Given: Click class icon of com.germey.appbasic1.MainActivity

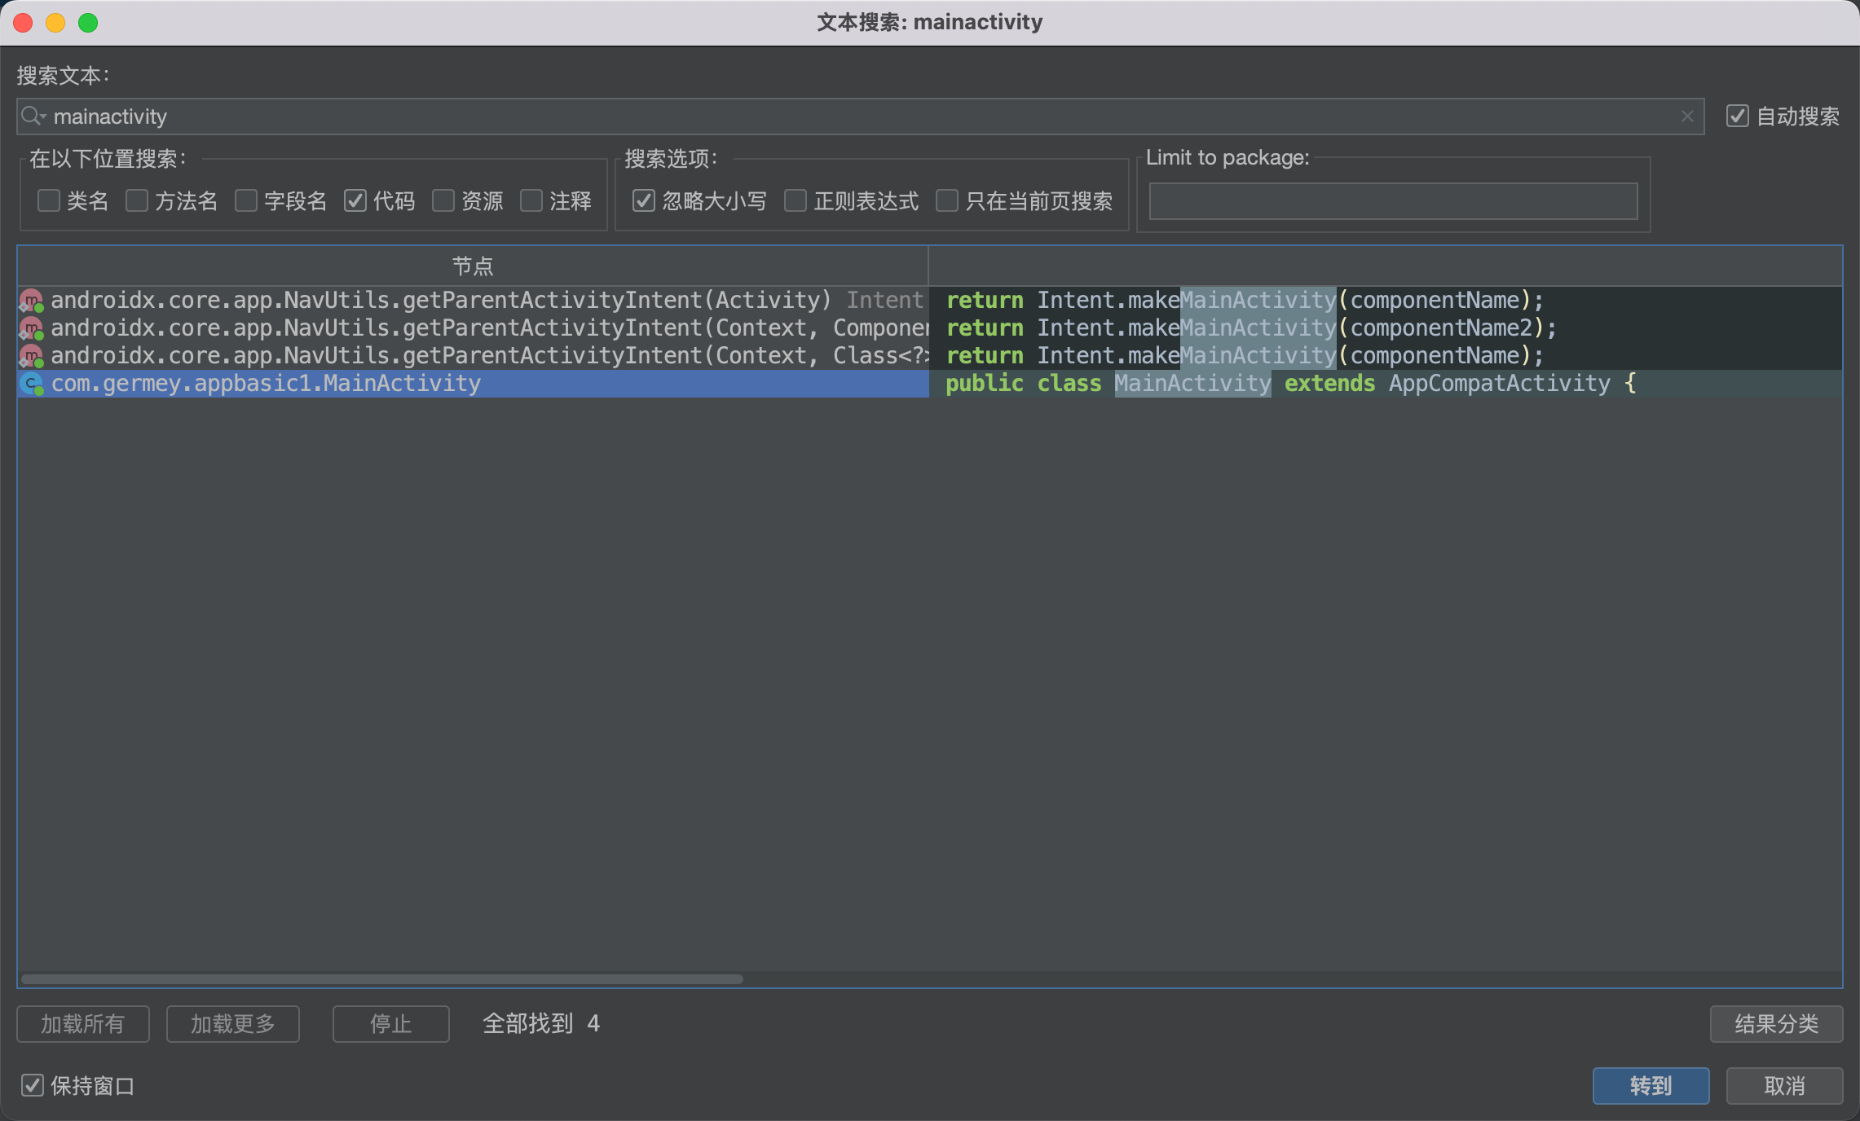Looking at the screenshot, I should [x=31, y=384].
